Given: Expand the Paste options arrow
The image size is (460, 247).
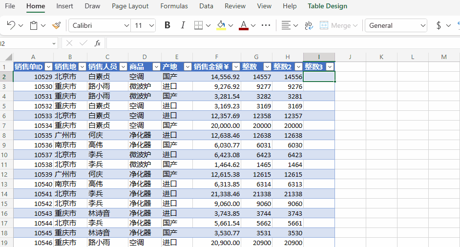Looking at the screenshot, I should pyautogui.click(x=43, y=26).
